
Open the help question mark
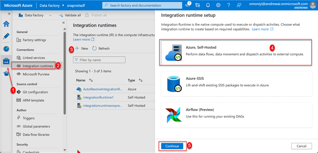pyautogui.click(x=229, y=5)
